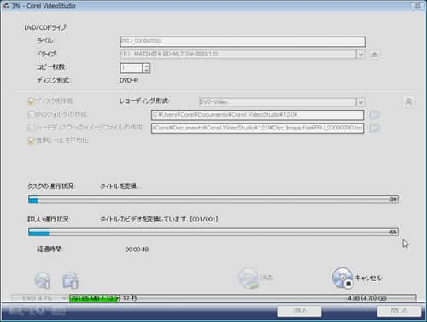
Task: Toggle the hard disk image file creation checkbox
Action: [x=31, y=127]
